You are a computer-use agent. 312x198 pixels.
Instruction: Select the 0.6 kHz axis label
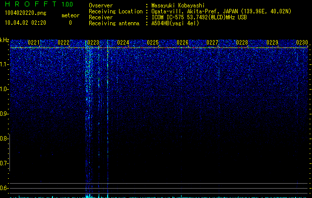pyautogui.click(x=4, y=188)
